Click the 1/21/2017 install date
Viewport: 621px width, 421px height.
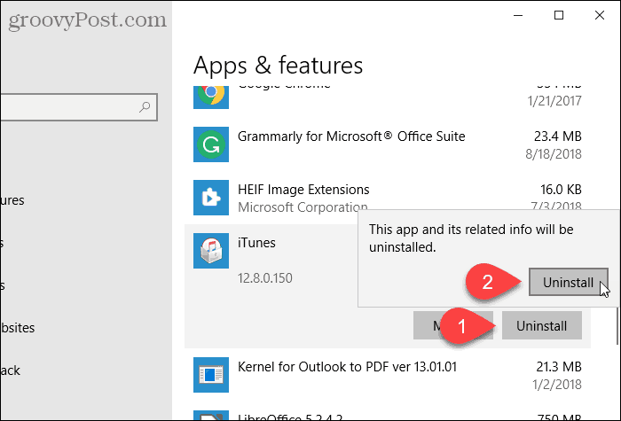click(554, 101)
